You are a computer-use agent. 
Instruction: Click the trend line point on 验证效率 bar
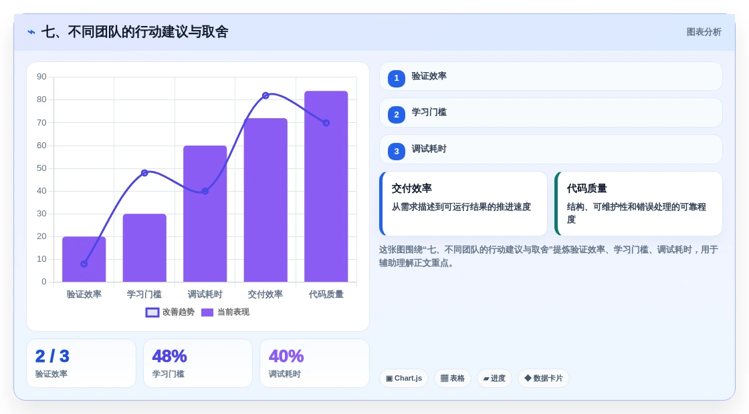(x=84, y=264)
